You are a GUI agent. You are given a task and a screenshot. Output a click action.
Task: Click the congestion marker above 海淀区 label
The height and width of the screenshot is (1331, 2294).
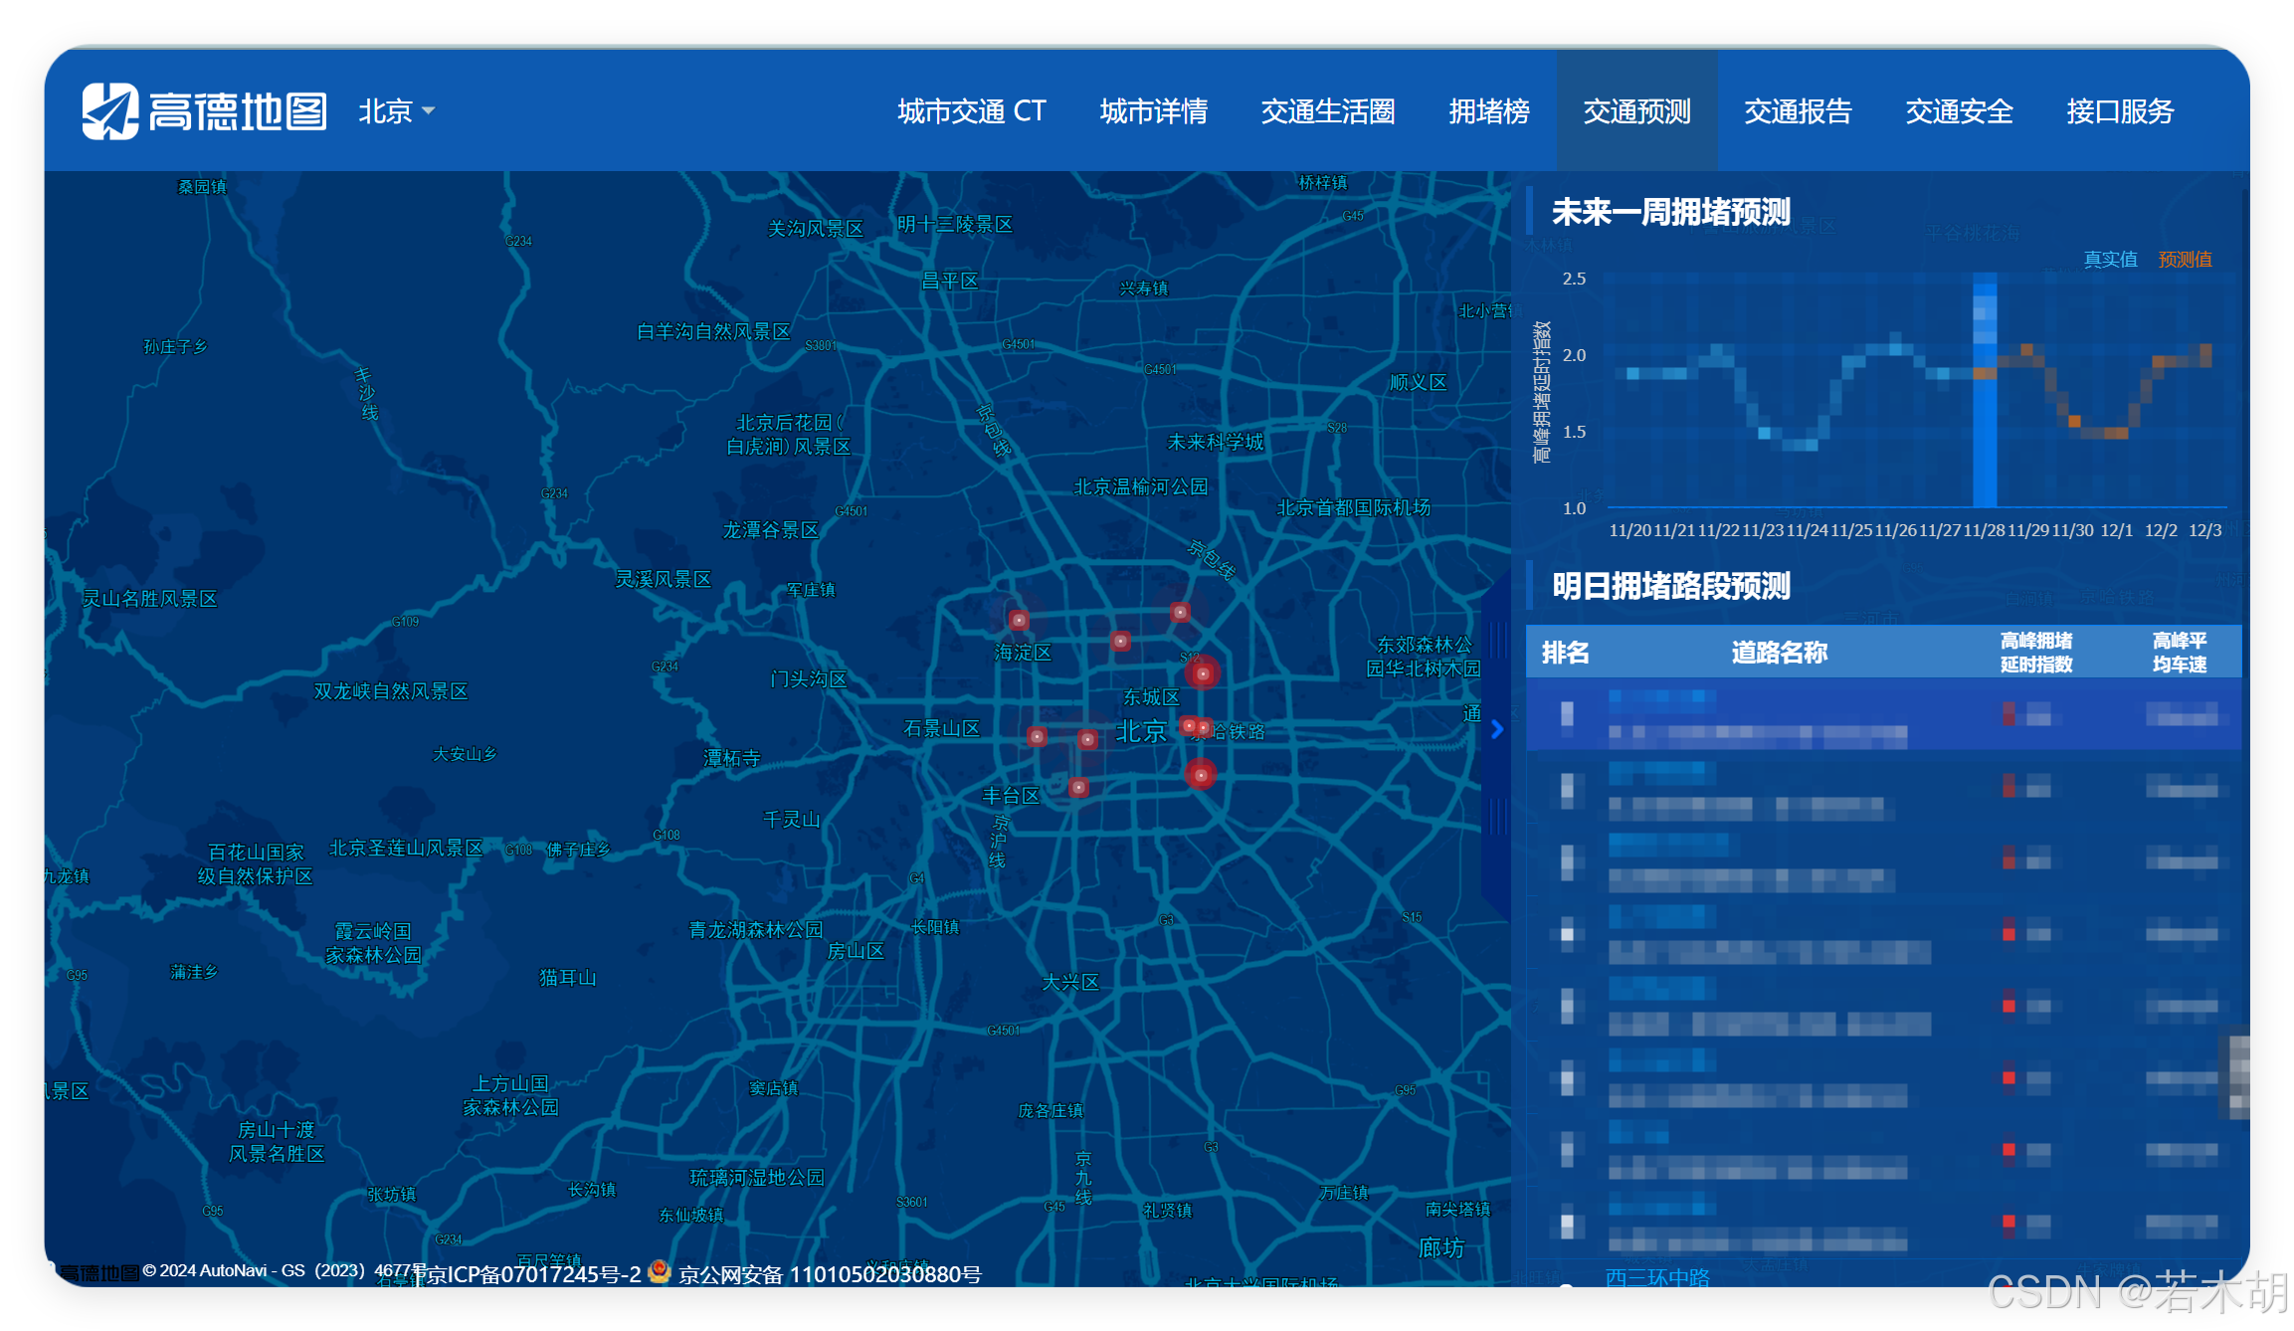(x=1019, y=620)
